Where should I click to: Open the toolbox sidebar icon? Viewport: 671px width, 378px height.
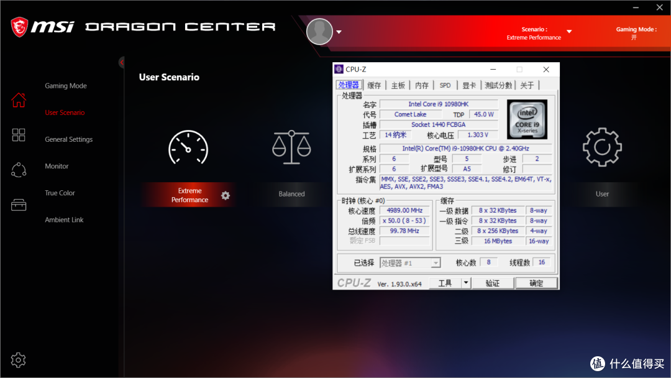pyautogui.click(x=19, y=205)
